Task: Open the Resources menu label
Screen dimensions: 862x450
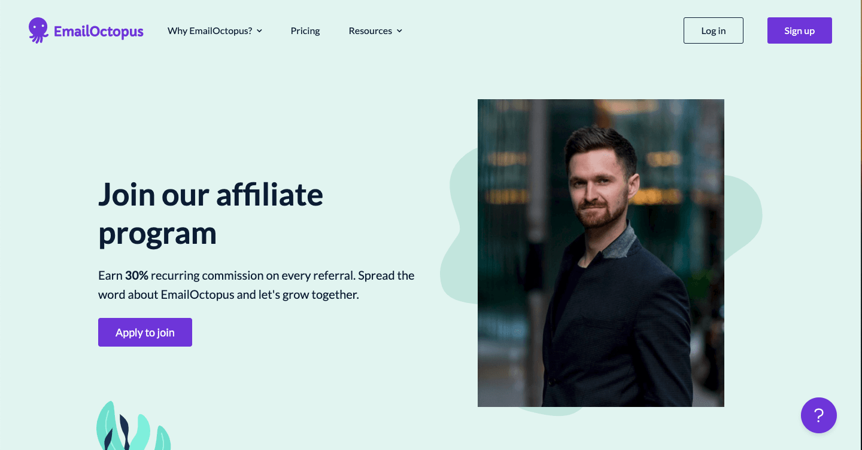Action: click(x=371, y=31)
